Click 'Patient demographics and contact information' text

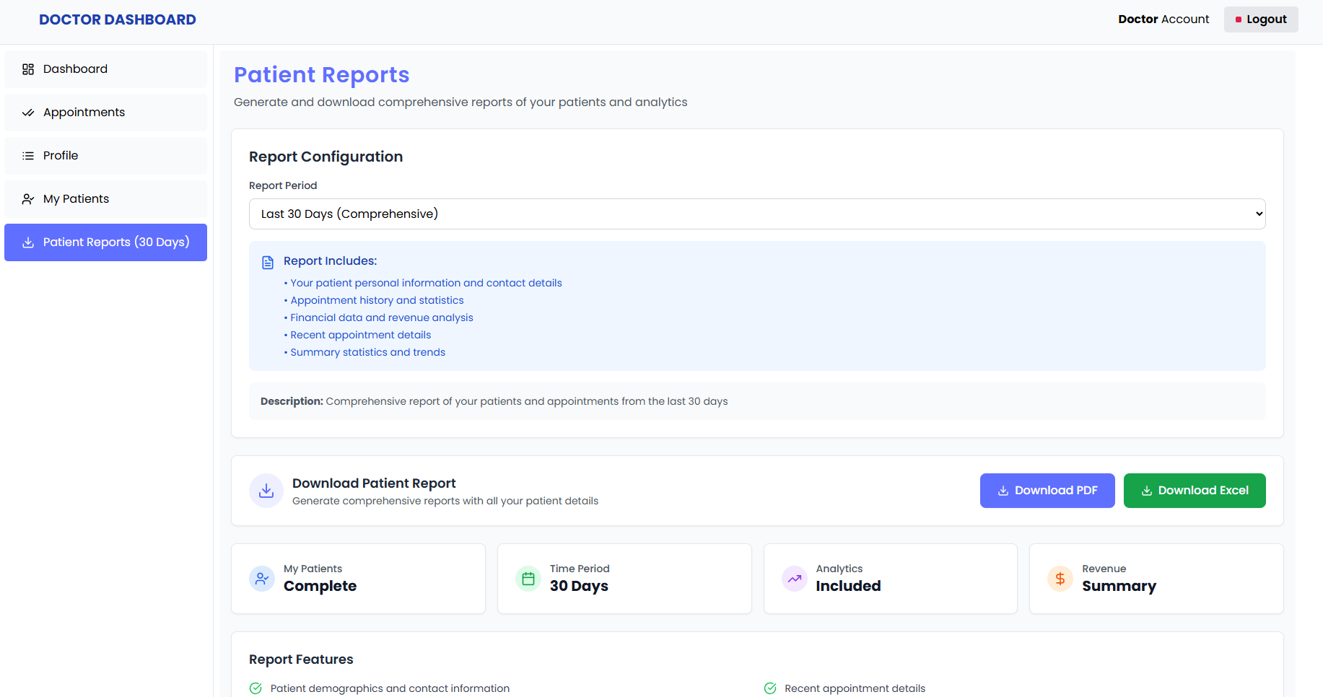pyautogui.click(x=390, y=688)
